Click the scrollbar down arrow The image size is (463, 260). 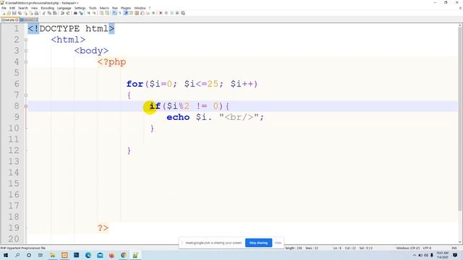[460, 243]
